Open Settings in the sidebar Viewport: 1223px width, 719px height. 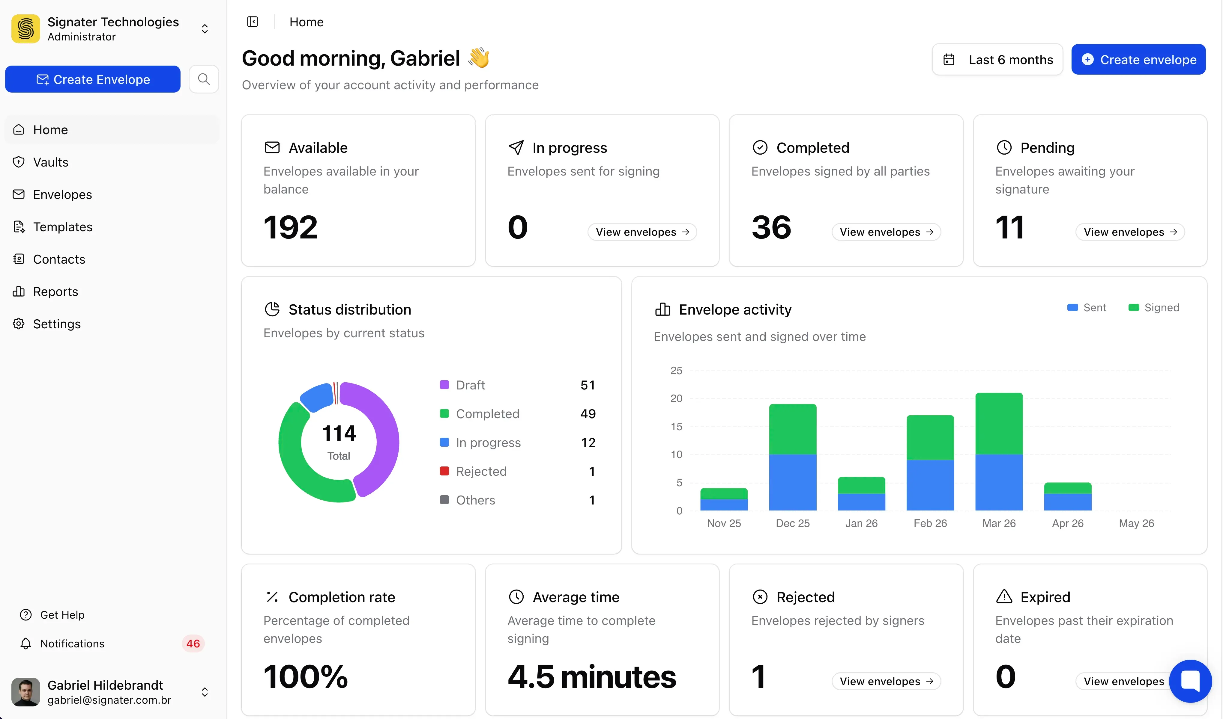tap(112, 324)
